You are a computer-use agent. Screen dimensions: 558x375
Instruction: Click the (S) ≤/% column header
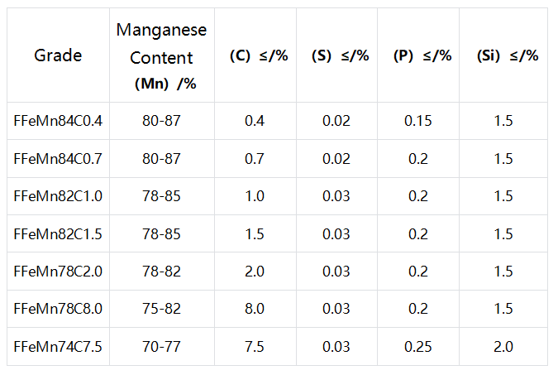(x=336, y=55)
